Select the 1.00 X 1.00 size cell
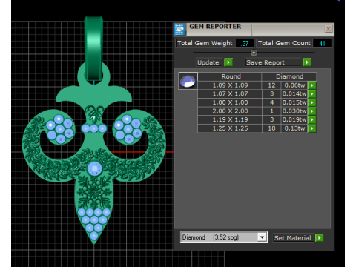Viewport: 356px width, 267px height. (x=230, y=102)
